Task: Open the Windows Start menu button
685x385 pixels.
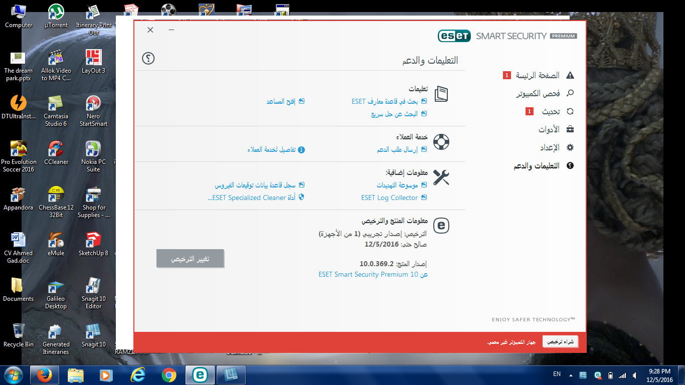Action: pos(13,374)
